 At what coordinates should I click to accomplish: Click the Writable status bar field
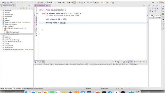click(88, 88)
